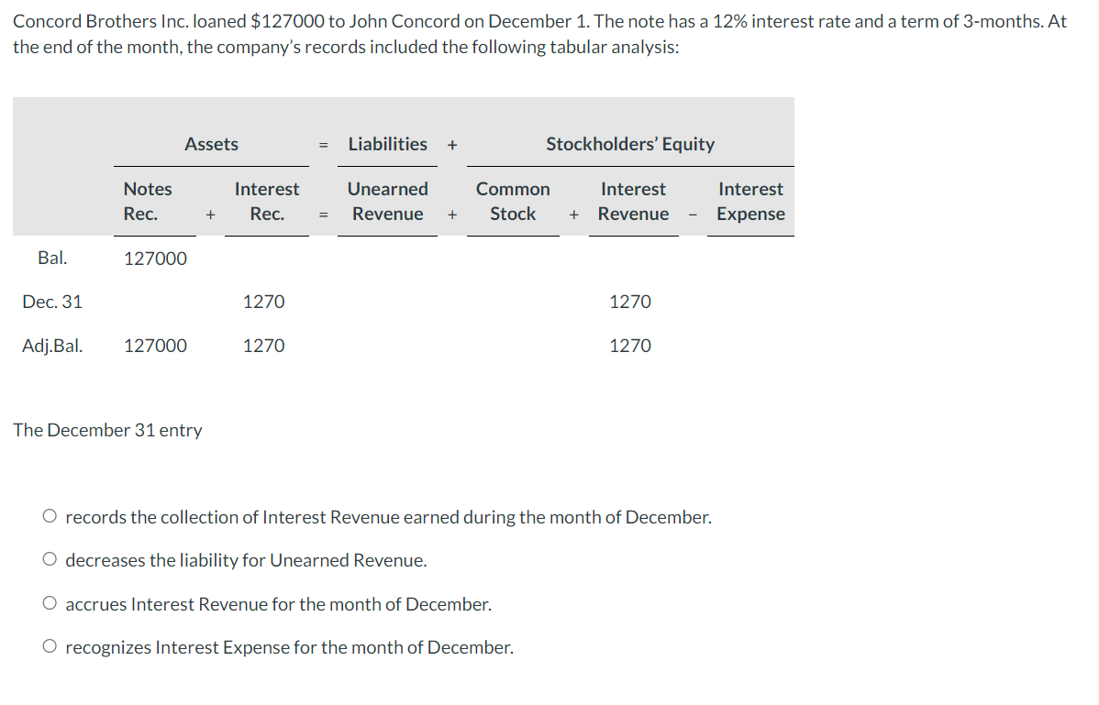Click the Interest Rec. column header

(267, 201)
